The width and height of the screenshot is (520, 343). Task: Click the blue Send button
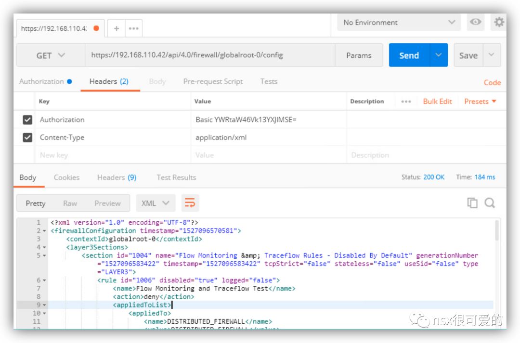(409, 55)
